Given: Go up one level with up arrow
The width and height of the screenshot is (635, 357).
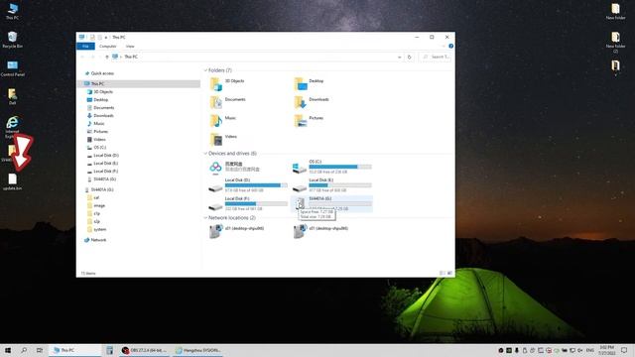Looking at the screenshot, I should coord(107,58).
